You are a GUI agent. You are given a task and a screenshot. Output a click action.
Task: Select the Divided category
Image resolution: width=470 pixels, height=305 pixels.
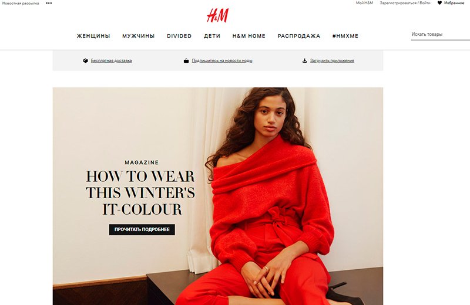179,36
